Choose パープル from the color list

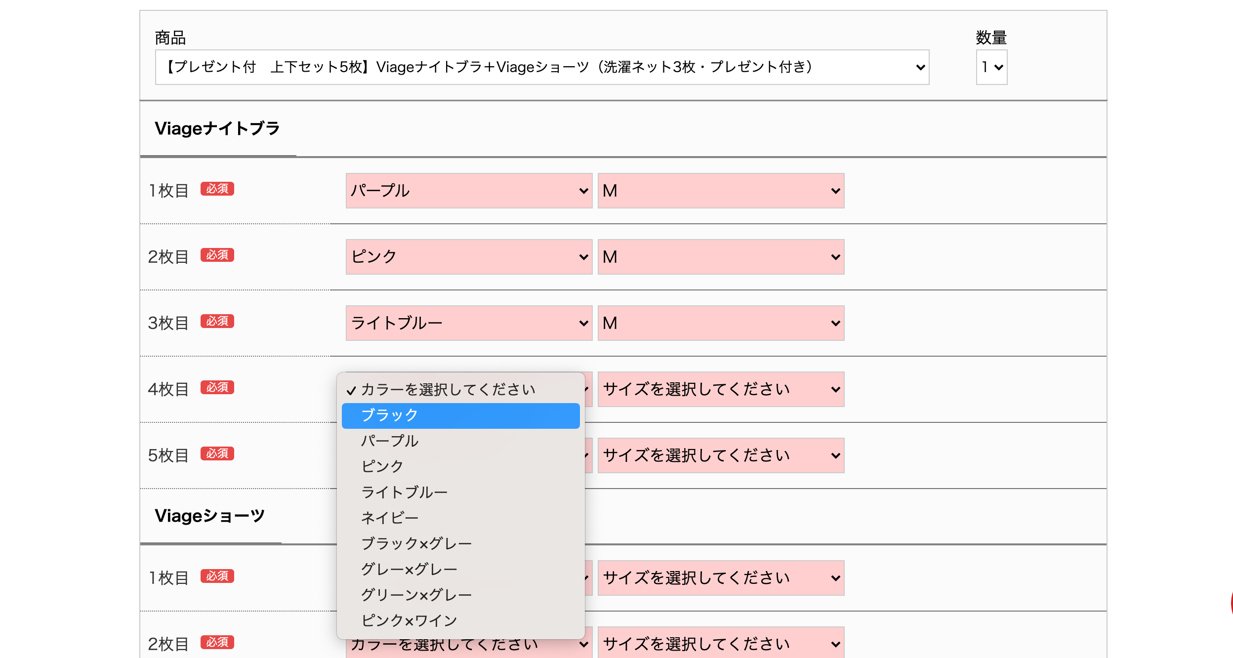460,441
